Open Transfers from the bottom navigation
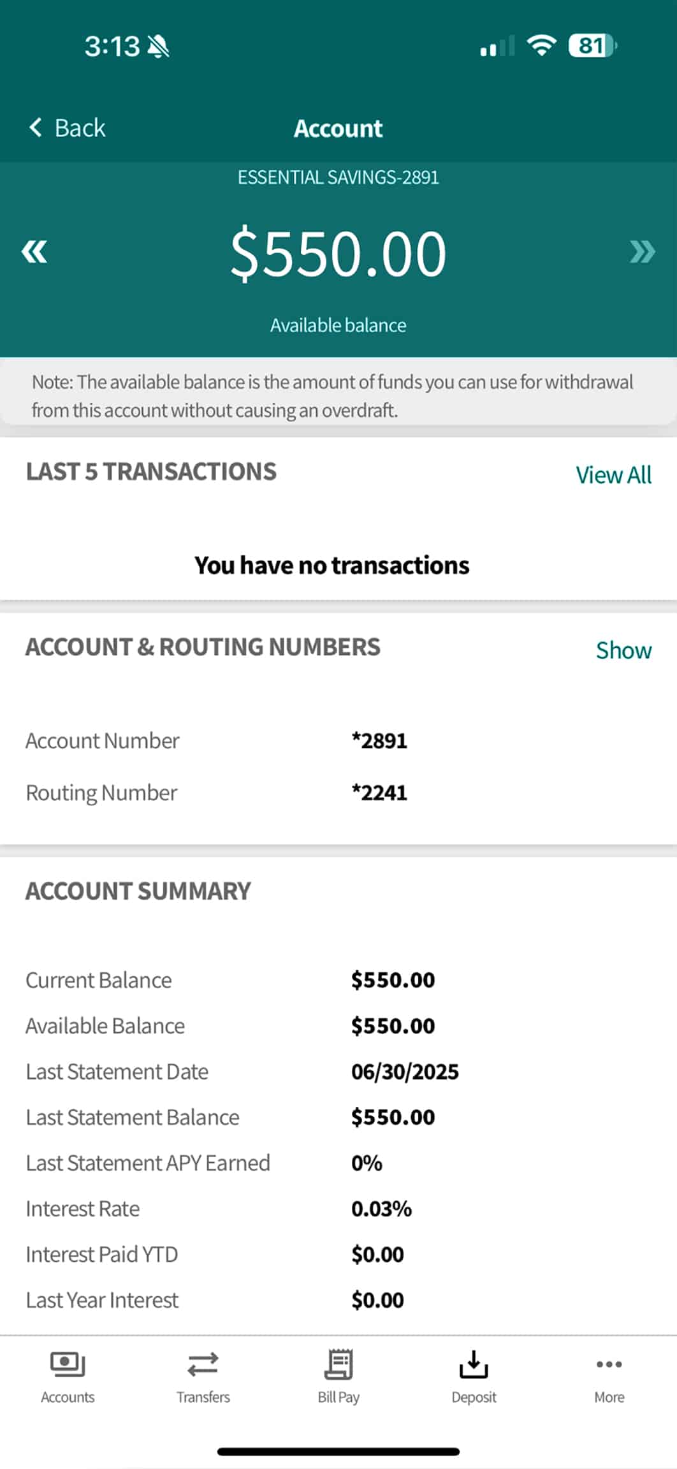The height and width of the screenshot is (1469, 677). coord(203,1364)
